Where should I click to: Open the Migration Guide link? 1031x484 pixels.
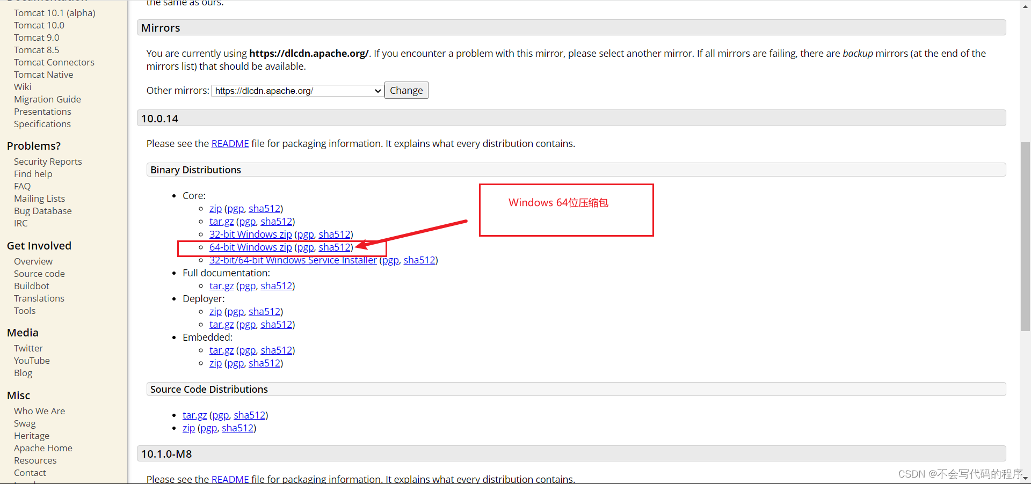[x=47, y=99]
